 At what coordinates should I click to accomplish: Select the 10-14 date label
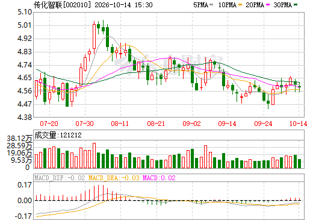[299, 124]
